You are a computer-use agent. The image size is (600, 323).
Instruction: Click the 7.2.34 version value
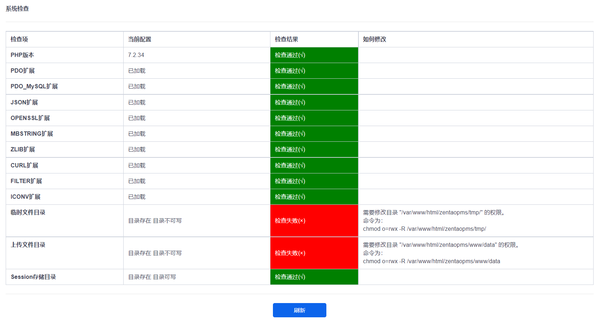coord(136,55)
